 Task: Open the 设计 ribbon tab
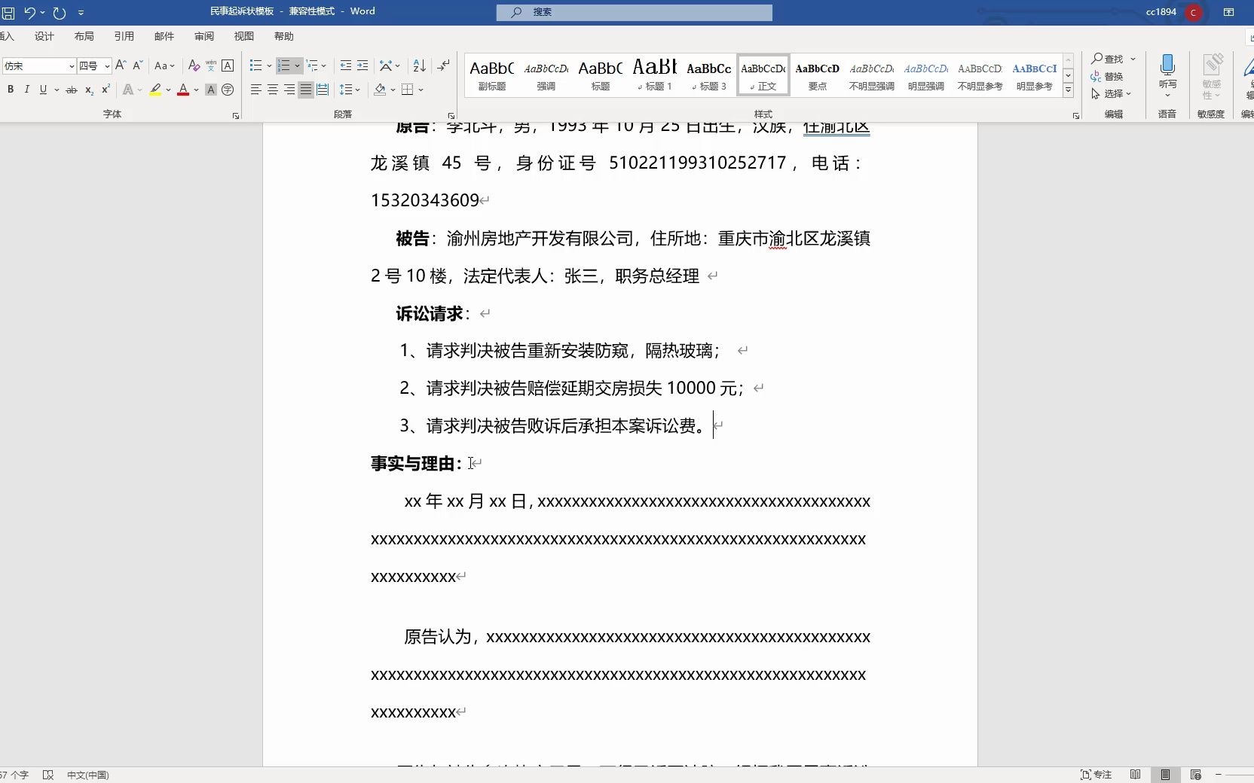(x=44, y=36)
